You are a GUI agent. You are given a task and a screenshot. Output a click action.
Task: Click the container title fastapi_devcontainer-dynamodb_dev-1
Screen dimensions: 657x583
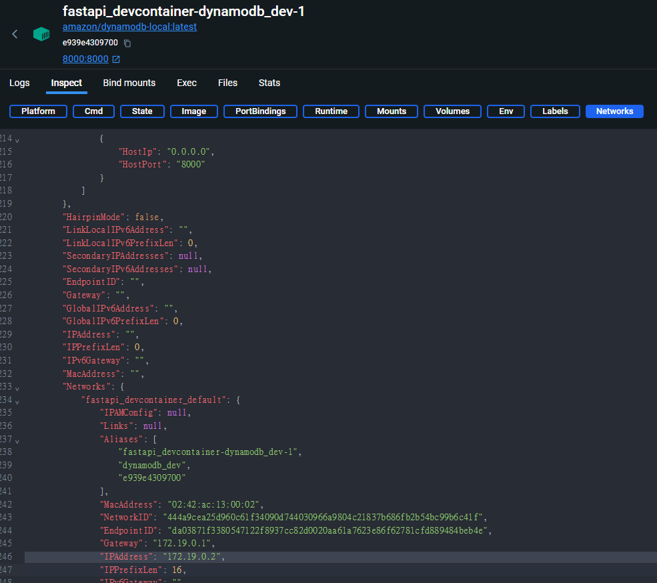(183, 11)
